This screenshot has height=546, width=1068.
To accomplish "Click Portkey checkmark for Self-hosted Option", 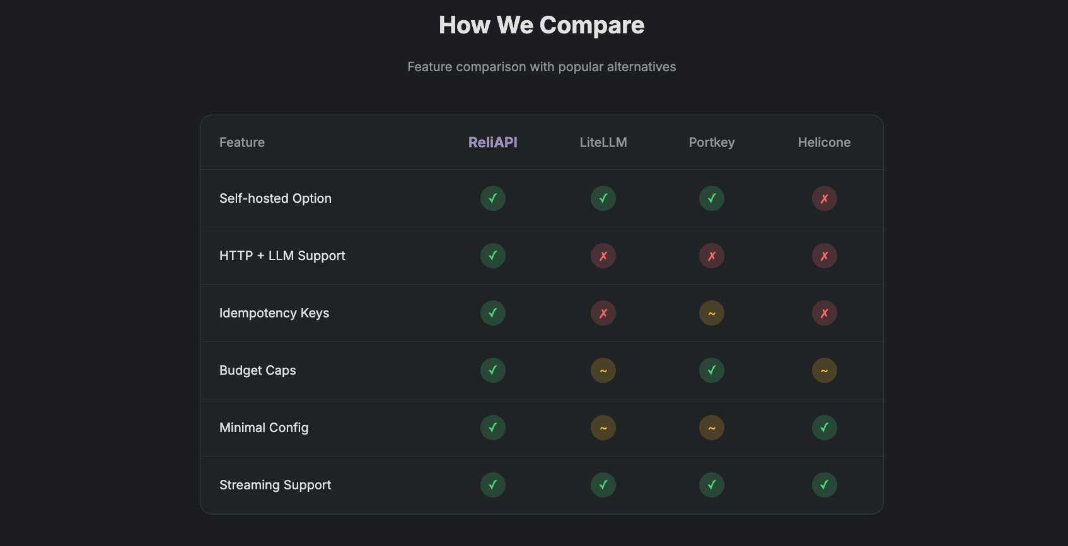I will pos(712,198).
